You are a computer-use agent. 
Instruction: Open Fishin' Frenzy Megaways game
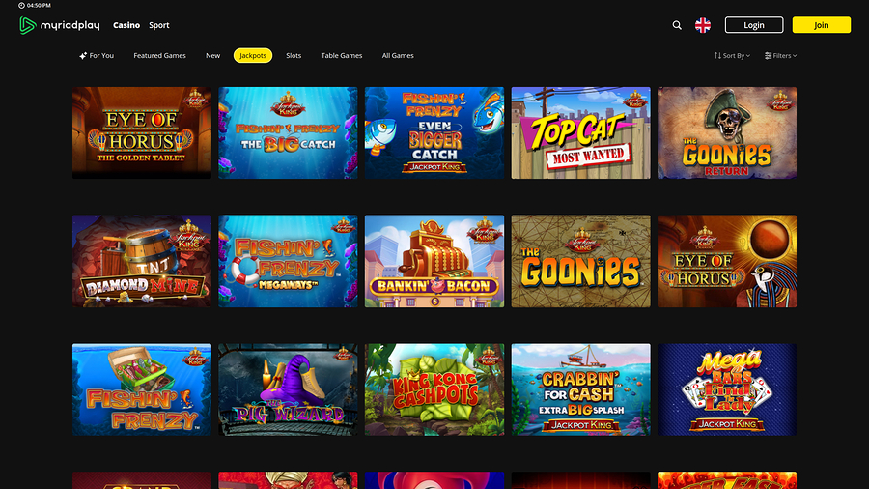tap(288, 261)
